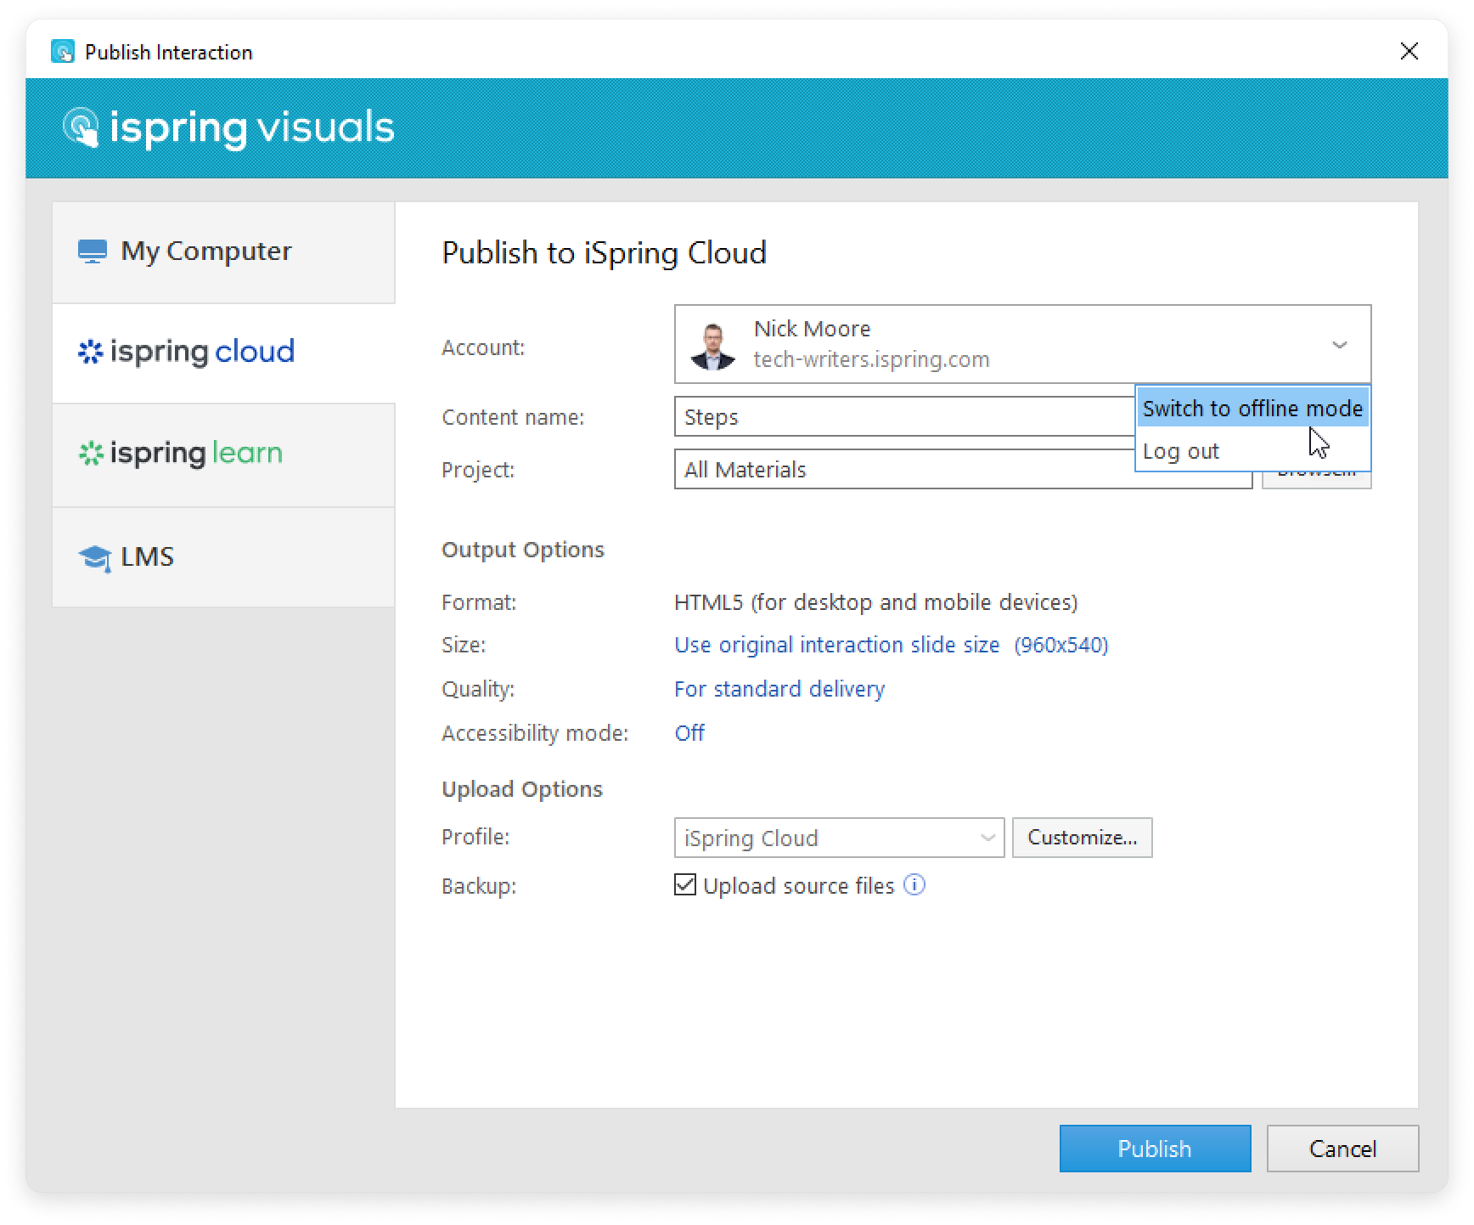The height and width of the screenshot is (1225, 1474).
Task: Click the iSpring Visuals logo in banner
Action: pyautogui.click(x=228, y=127)
